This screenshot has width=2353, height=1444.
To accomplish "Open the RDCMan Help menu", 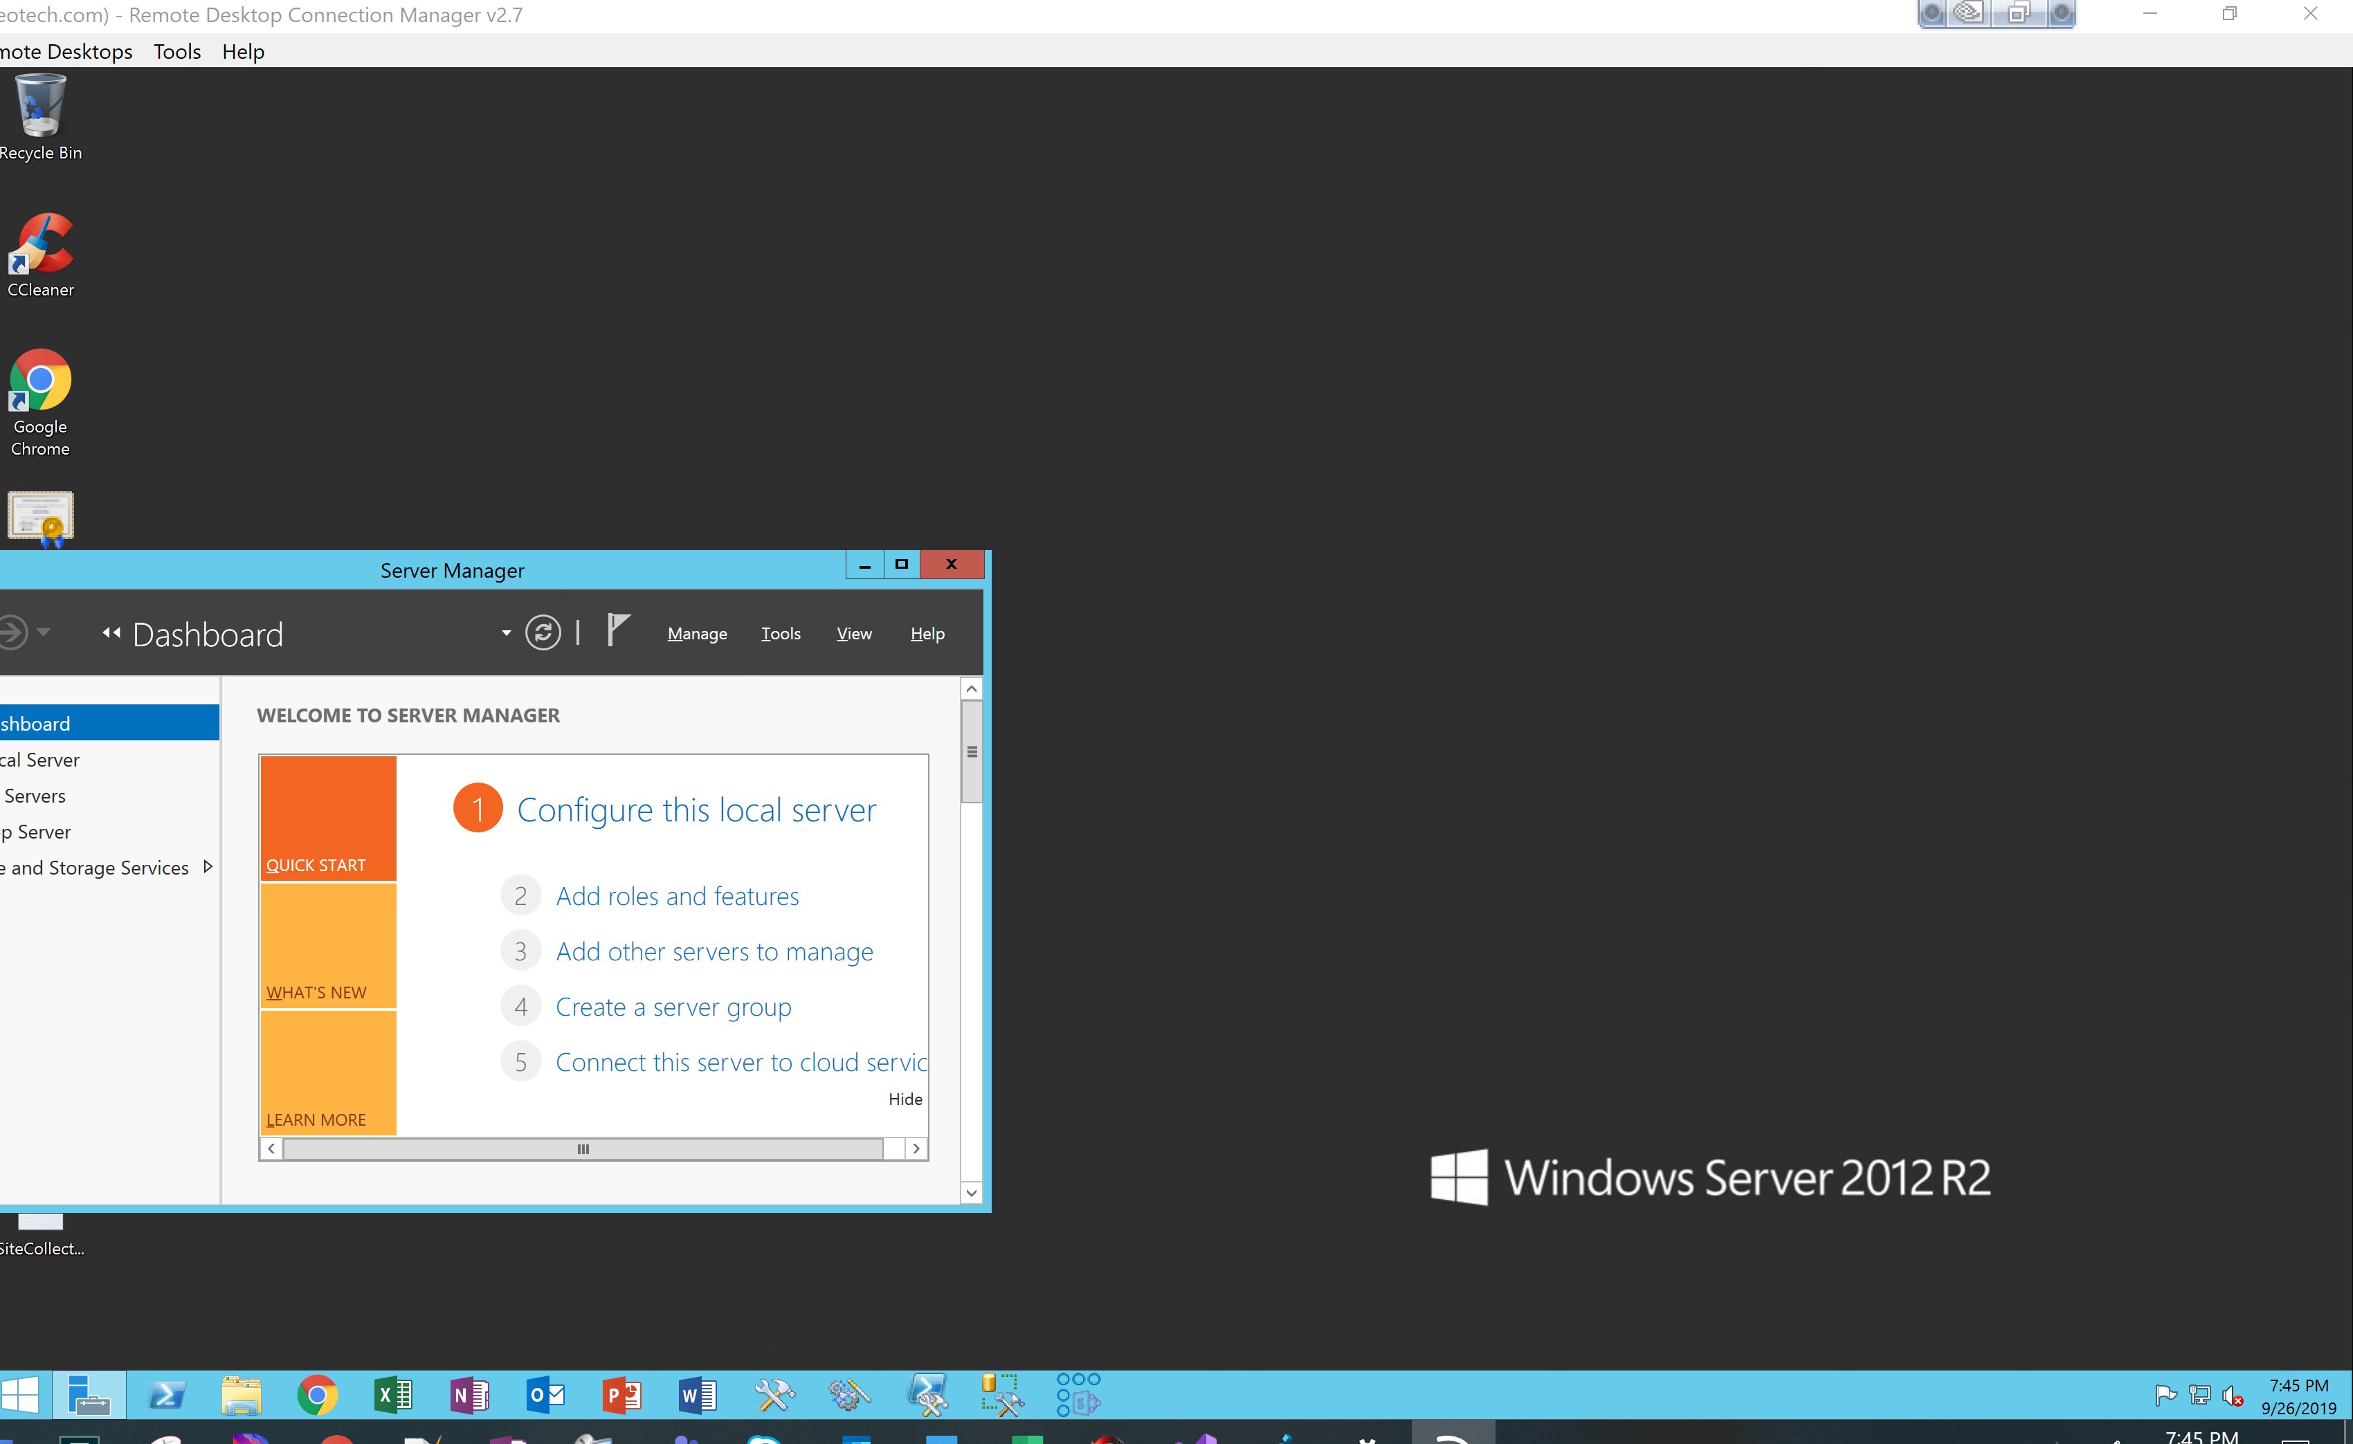I will 244,52.
